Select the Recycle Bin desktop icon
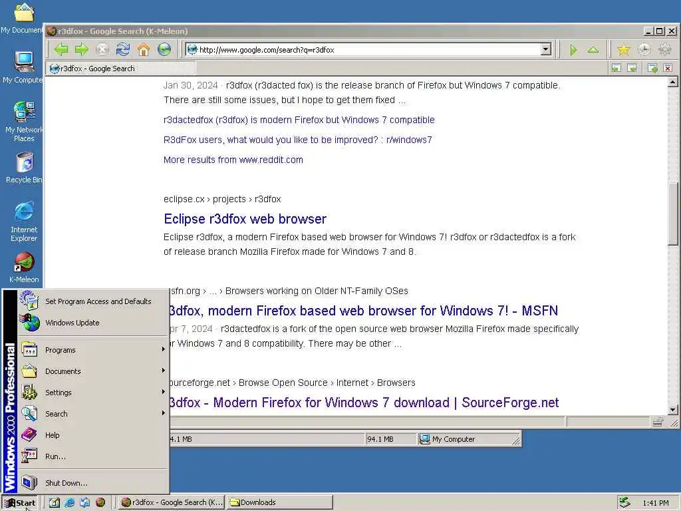The height and width of the screenshot is (511, 681). (23, 167)
